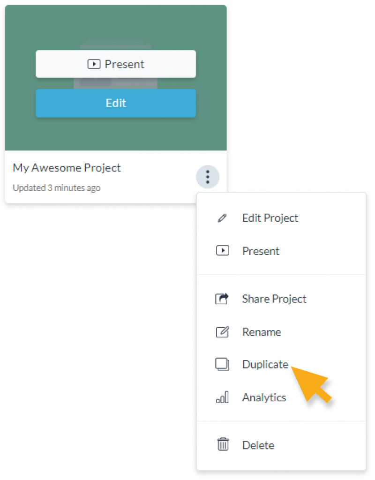The width and height of the screenshot is (375, 480).
Task: Open the three-dot options menu
Action: point(207,177)
